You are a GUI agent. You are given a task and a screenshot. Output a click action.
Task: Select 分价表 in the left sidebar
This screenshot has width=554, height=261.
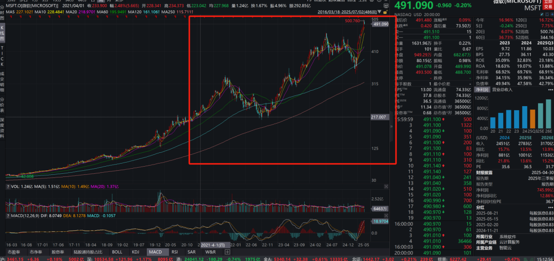coord(3,104)
